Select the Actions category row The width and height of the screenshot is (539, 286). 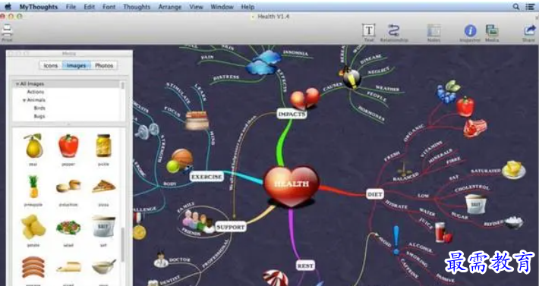click(36, 92)
